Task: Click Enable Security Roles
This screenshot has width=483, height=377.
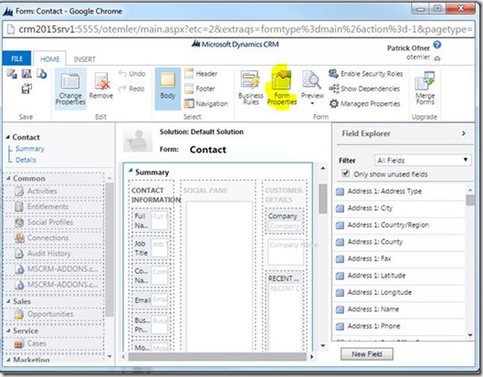Action: (365, 74)
